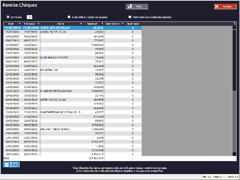Open the Menu button at the top
The image size is (240, 180).
pyautogui.click(x=137, y=6)
